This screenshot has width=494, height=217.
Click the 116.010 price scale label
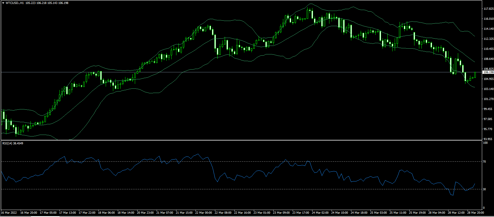488,19
